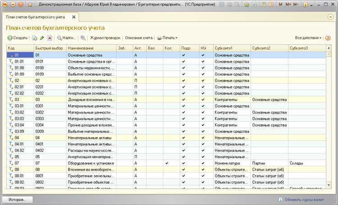Click the История button in status bar

point(17,200)
